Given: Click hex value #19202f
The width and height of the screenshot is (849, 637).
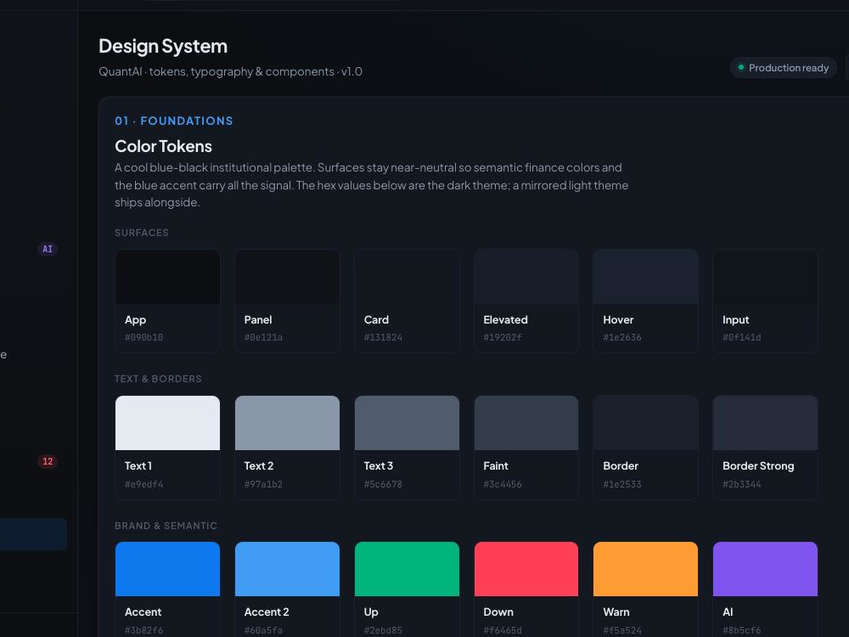Looking at the screenshot, I should pyautogui.click(x=503, y=337).
